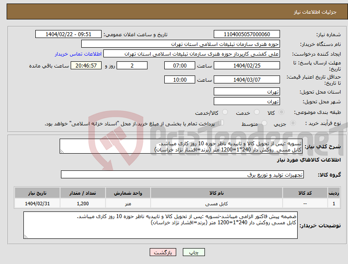
Task: Click the response deadline date 1404/02/25
Action: pos(247,66)
